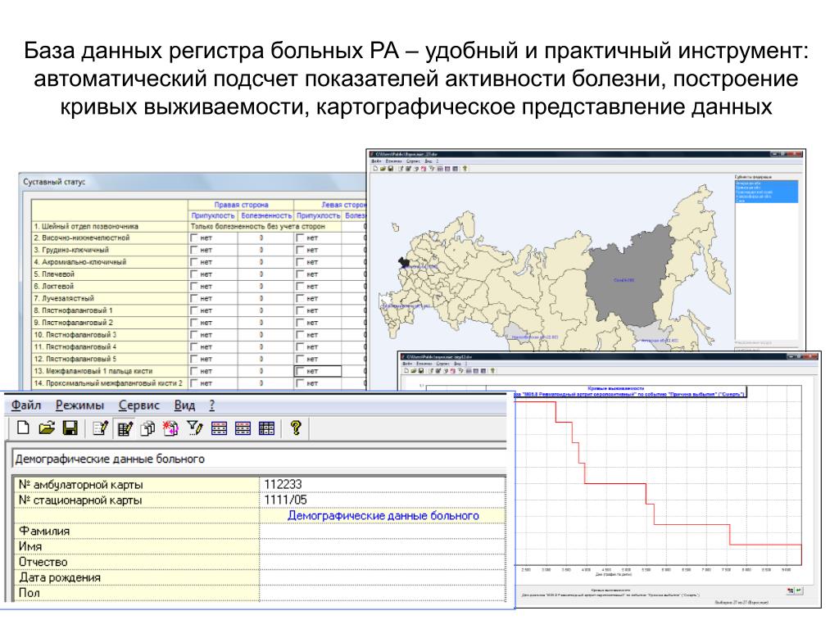Click the Help icon in the map window toolbar
839x629 pixels.
465,169
